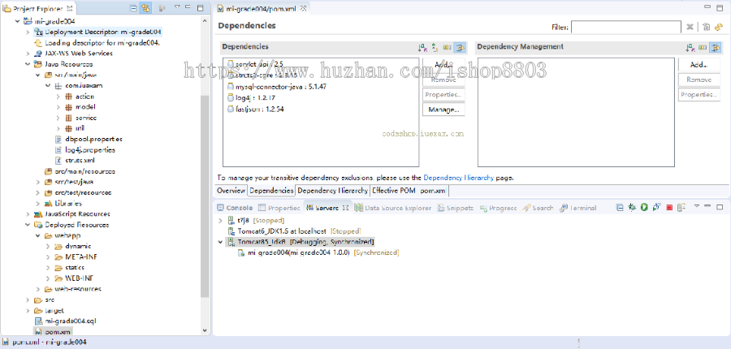Click Start server in profile mode icon
Viewport: 731px width, 349px height.
656,207
